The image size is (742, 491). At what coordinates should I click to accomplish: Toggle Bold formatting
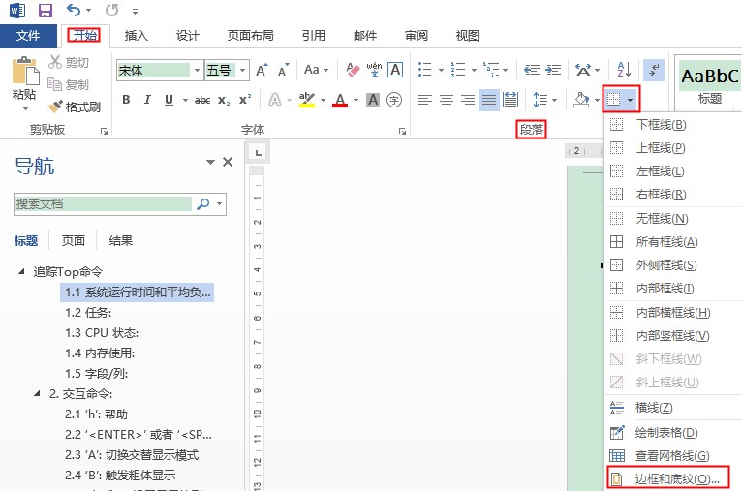tap(126, 100)
